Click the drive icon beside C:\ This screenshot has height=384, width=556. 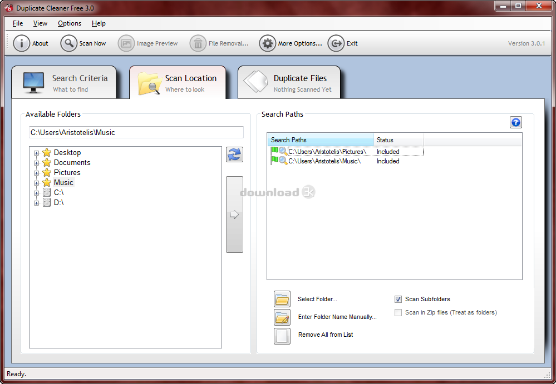click(x=47, y=192)
